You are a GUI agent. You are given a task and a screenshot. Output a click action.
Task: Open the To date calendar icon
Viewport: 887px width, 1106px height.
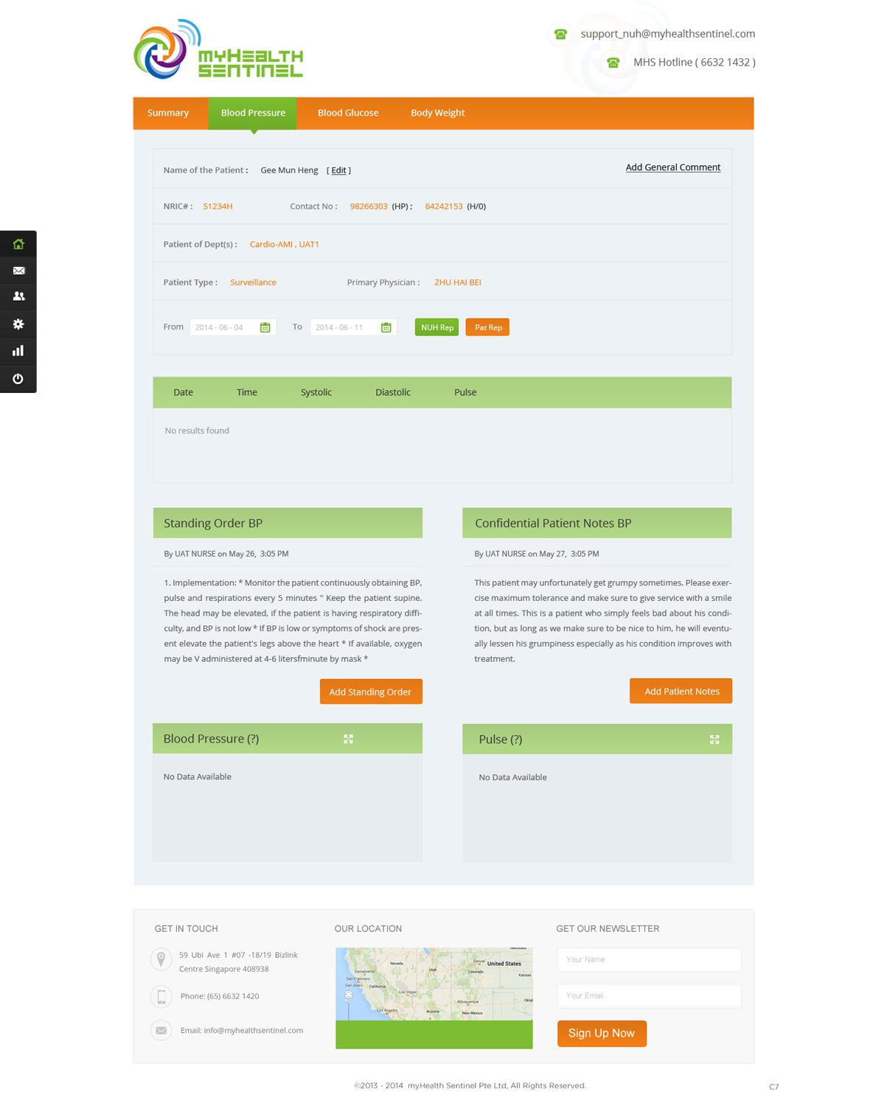pos(386,327)
